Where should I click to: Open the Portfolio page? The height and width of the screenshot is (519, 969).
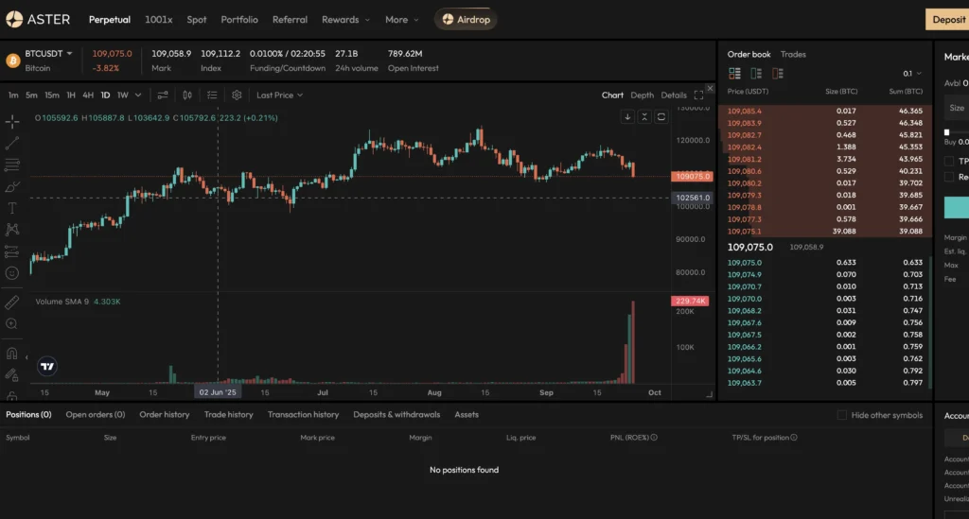pyautogui.click(x=239, y=19)
